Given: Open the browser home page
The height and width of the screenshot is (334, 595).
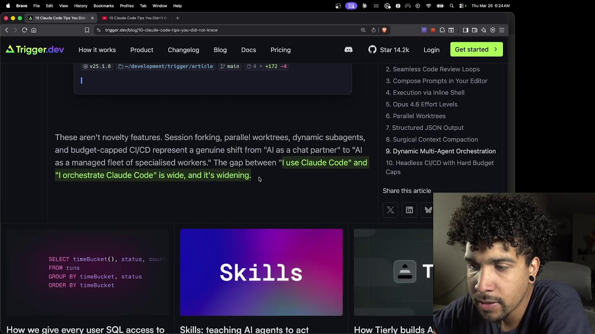Looking at the screenshot, I should click(x=33, y=30).
